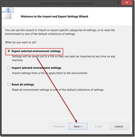Click the 'What do you want to do?' text
This screenshot has height=137, width=135.
21,42
